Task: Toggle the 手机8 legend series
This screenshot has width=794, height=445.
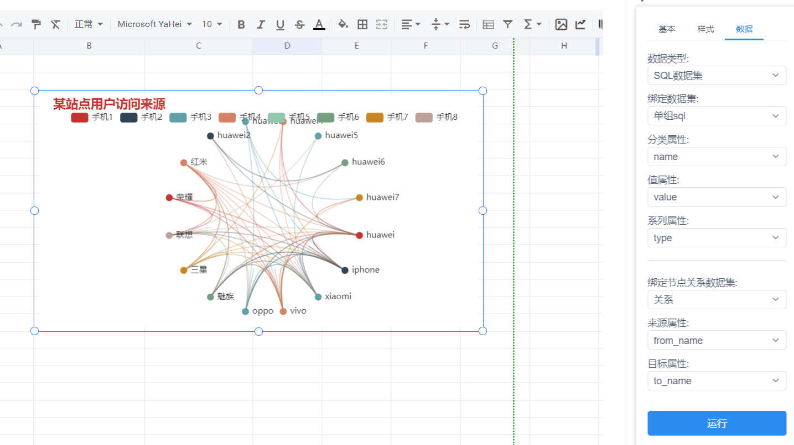Action: click(x=437, y=117)
